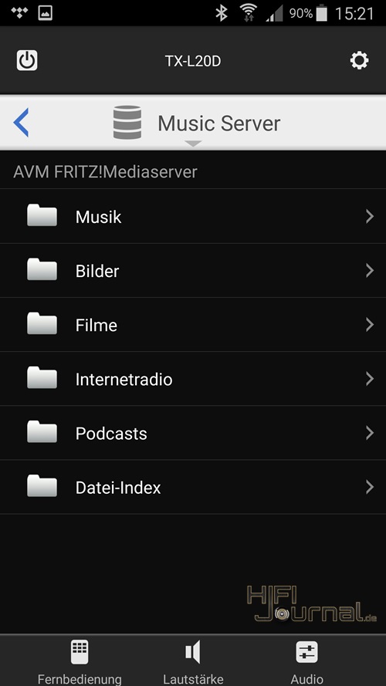Open the Lautstärke speaker icon

[193, 652]
